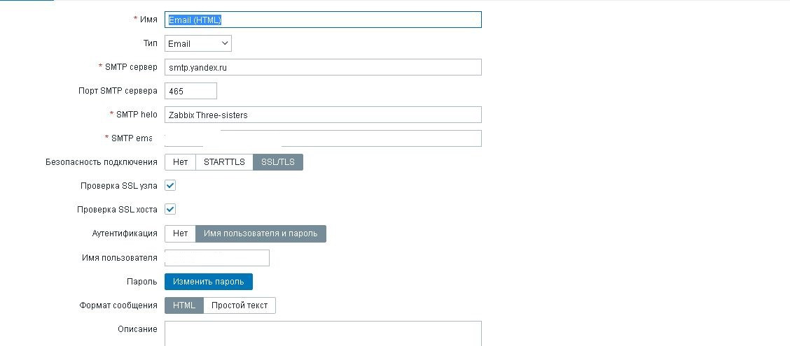790x346 pixels.
Task: Click the Имя пользователя input field
Action: tap(216, 258)
